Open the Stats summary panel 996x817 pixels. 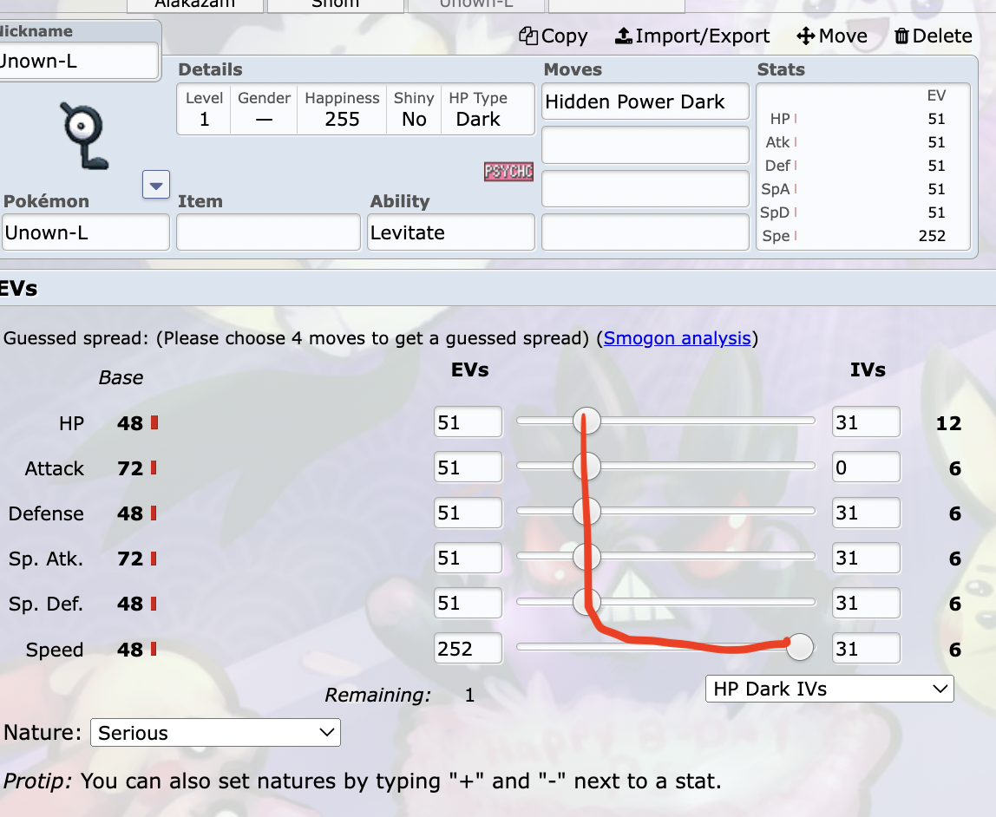coord(863,167)
